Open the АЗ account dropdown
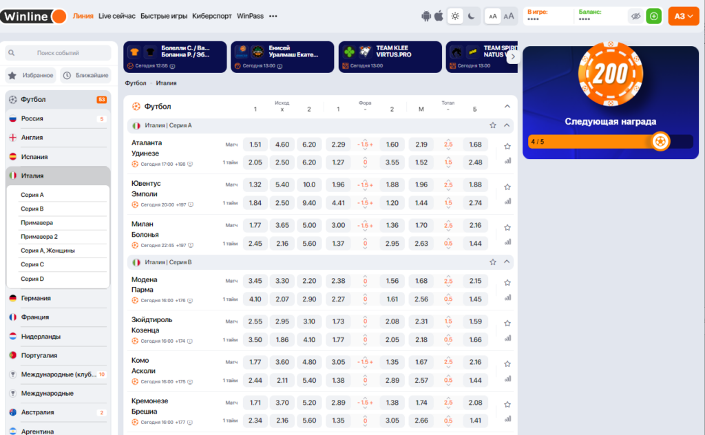The height and width of the screenshot is (435, 705). (x=684, y=17)
